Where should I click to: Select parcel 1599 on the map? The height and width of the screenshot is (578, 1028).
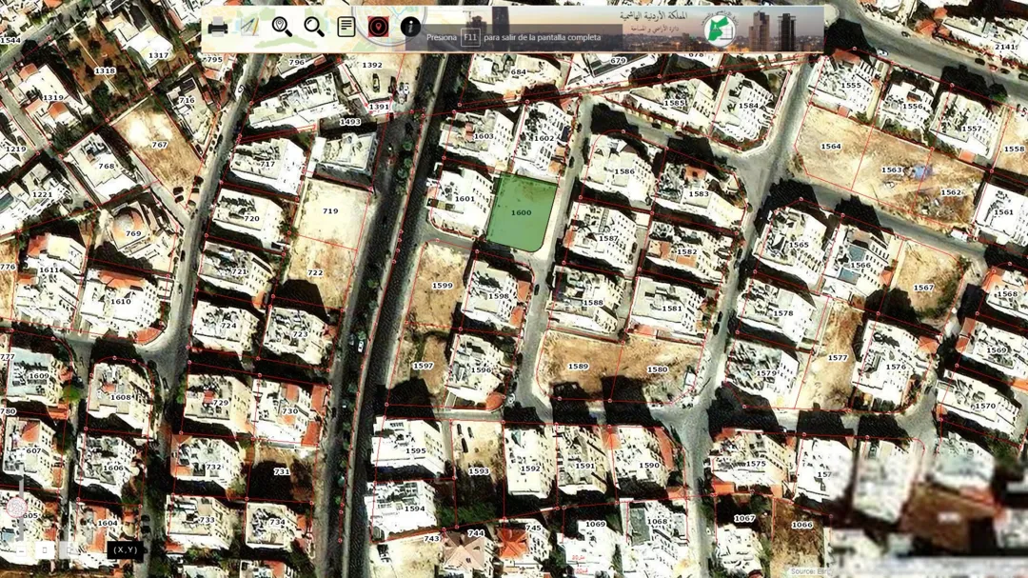443,286
